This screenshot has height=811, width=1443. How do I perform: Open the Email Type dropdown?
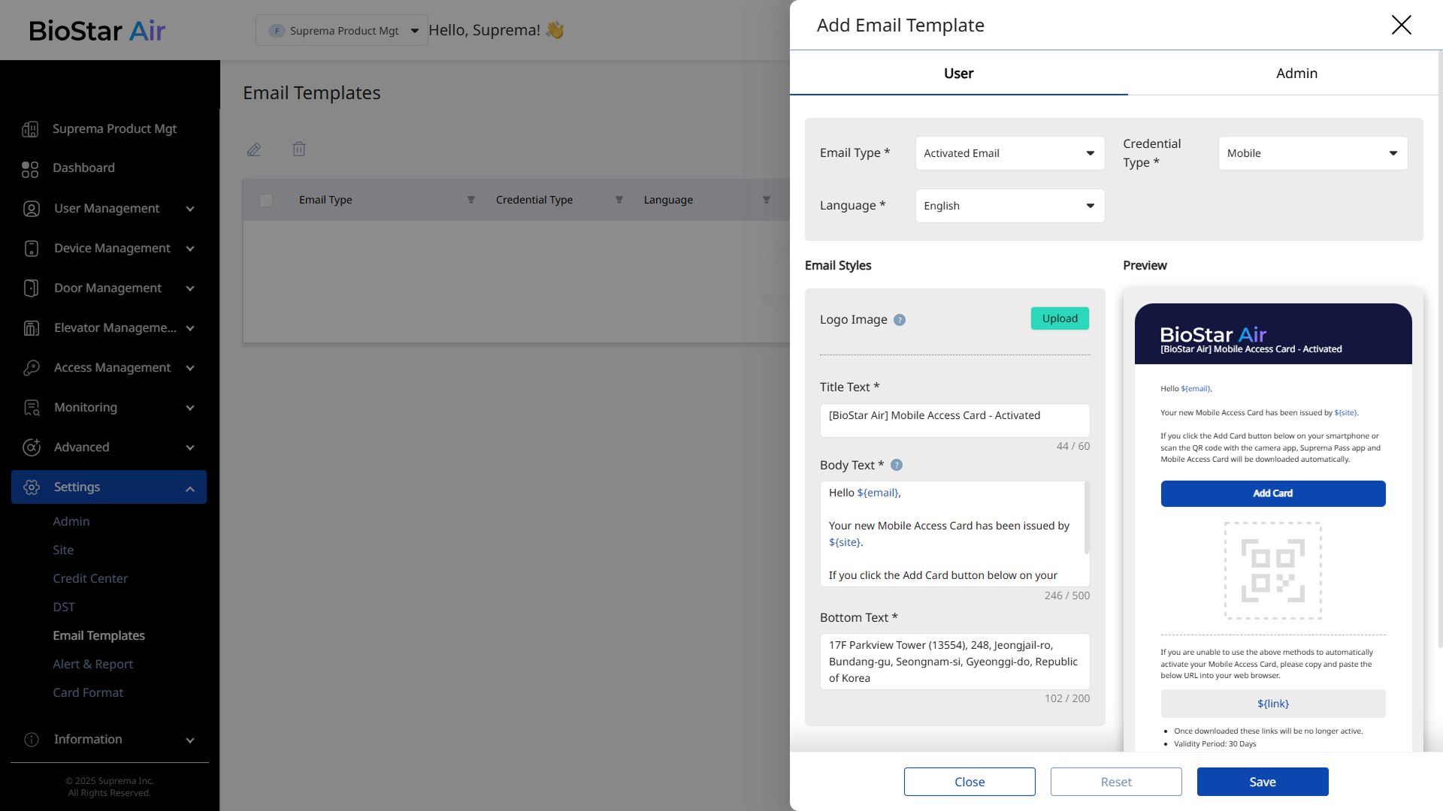click(1009, 153)
